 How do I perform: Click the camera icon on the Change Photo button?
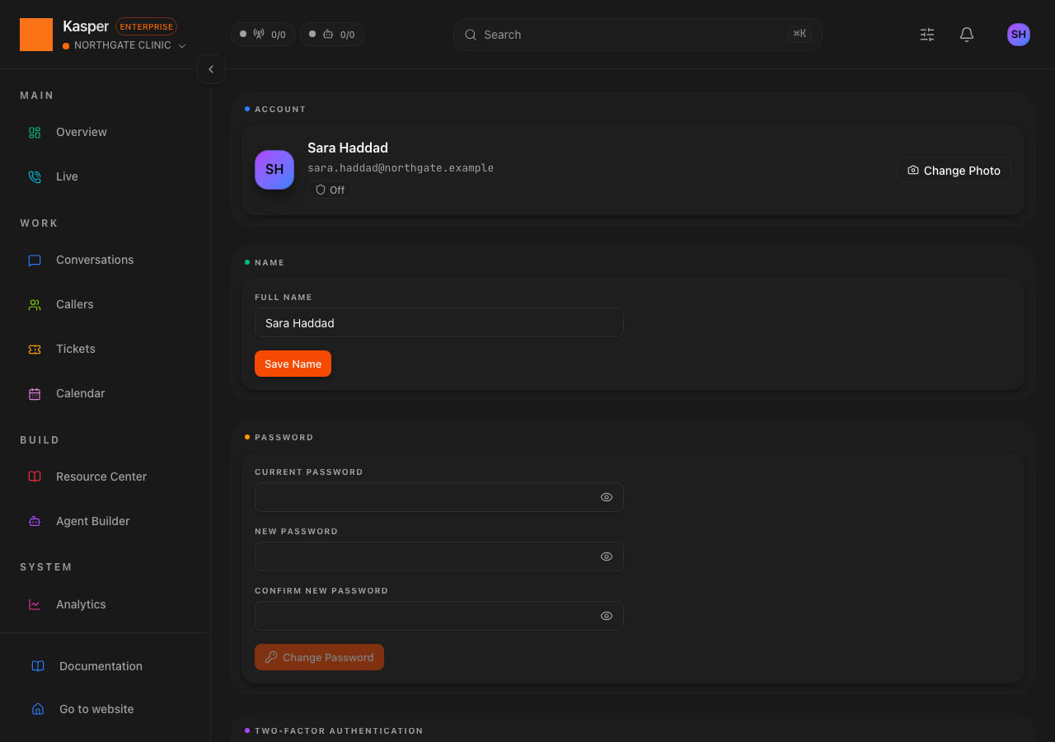click(913, 170)
